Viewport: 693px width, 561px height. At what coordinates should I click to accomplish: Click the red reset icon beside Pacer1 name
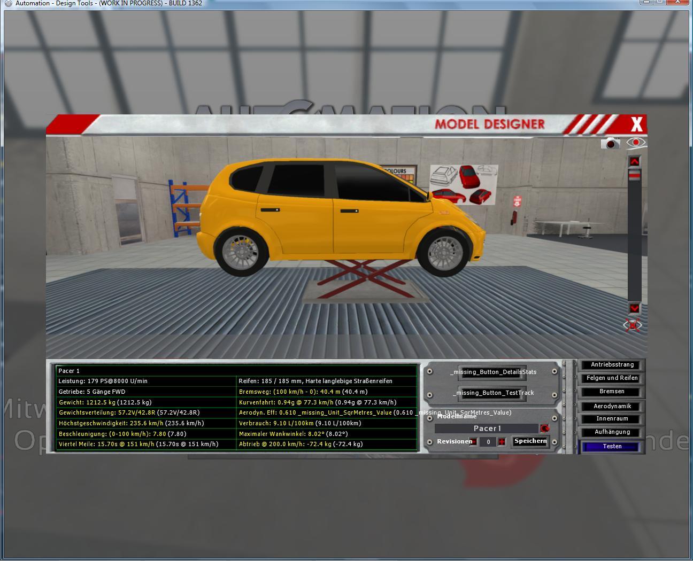(x=544, y=428)
